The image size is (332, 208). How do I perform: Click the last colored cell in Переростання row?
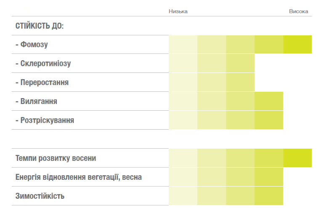(x=240, y=82)
